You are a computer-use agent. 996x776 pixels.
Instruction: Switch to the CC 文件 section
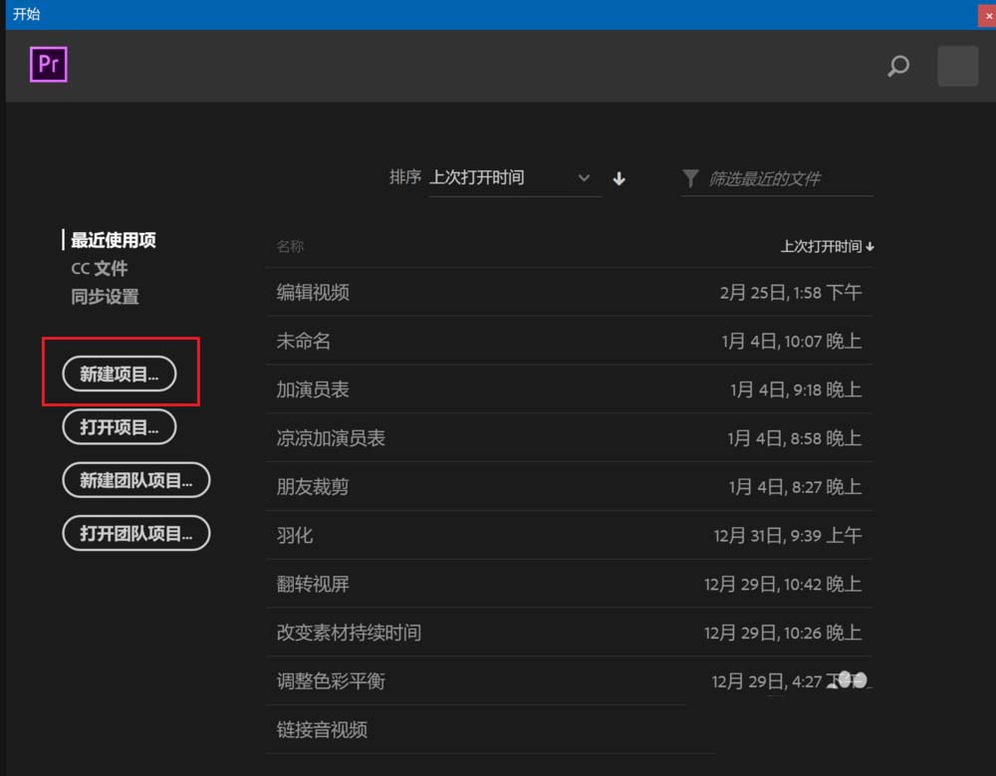(99, 268)
